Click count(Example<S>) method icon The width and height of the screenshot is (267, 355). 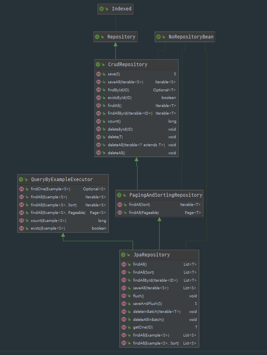[22, 220]
